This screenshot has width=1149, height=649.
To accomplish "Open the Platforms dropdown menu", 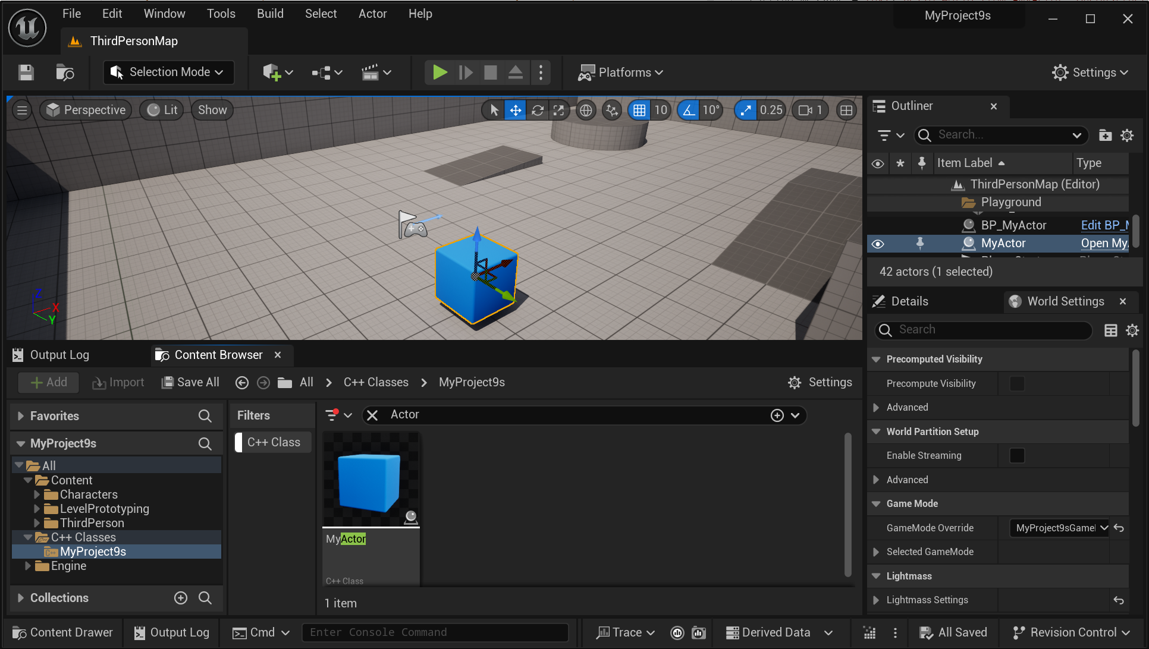I will [x=620, y=73].
